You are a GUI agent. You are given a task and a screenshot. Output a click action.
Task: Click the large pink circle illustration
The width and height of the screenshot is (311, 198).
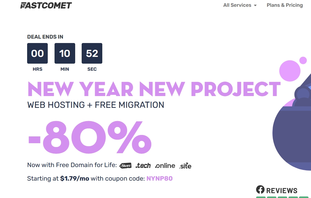coord(289,70)
